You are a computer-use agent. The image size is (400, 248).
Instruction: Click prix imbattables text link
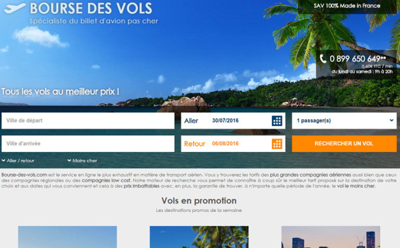click(x=141, y=186)
